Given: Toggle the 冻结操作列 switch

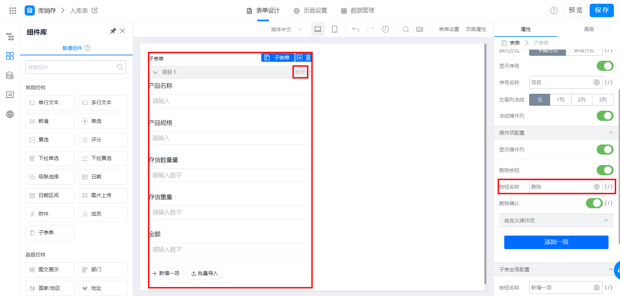Looking at the screenshot, I should 605,116.
